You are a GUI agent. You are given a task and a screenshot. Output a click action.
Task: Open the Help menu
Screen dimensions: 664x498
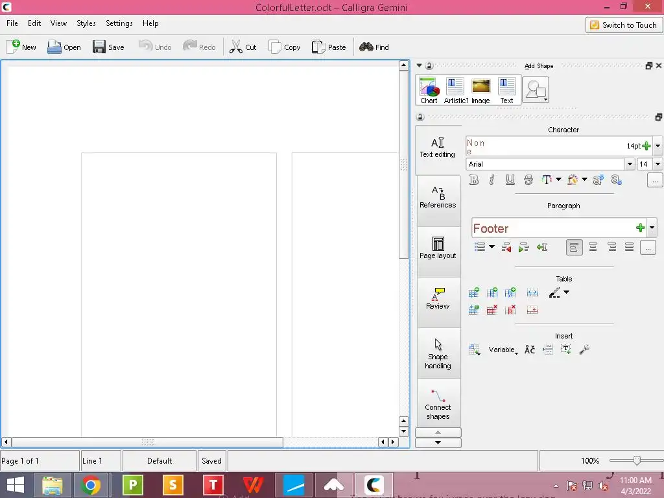tap(150, 23)
